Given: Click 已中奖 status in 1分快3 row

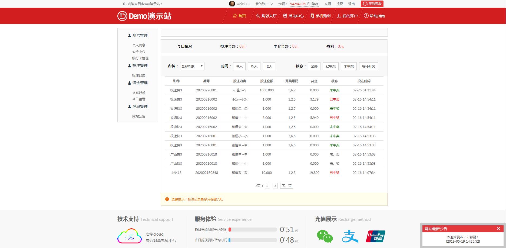Looking at the screenshot, I should click(335, 173).
